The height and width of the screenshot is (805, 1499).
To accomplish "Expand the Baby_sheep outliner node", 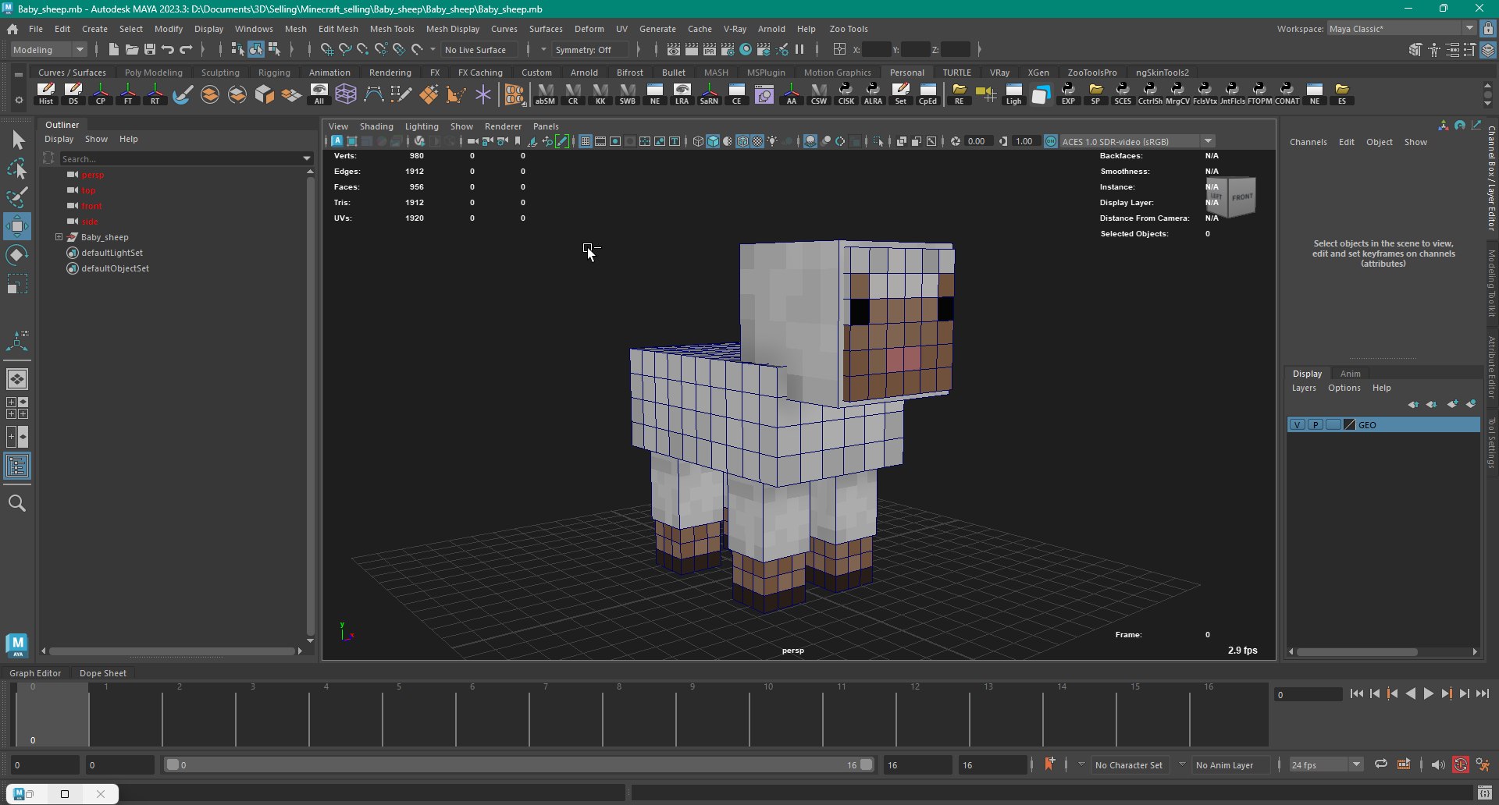I will [x=59, y=237].
